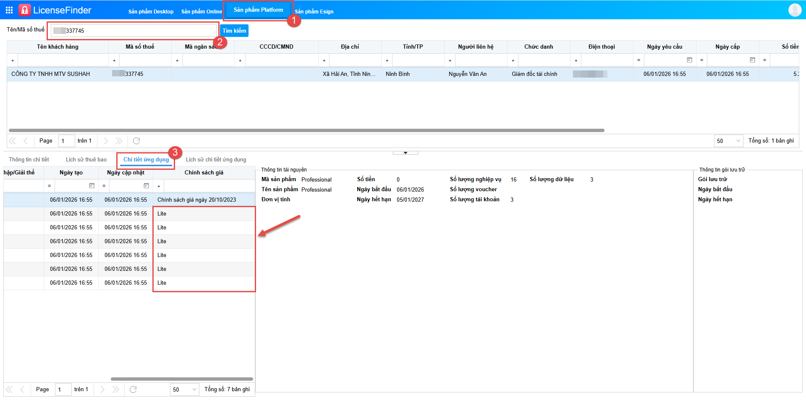Open calendar picker in Ngày tạo filter
Screen dimensions: 806x400
(92, 186)
